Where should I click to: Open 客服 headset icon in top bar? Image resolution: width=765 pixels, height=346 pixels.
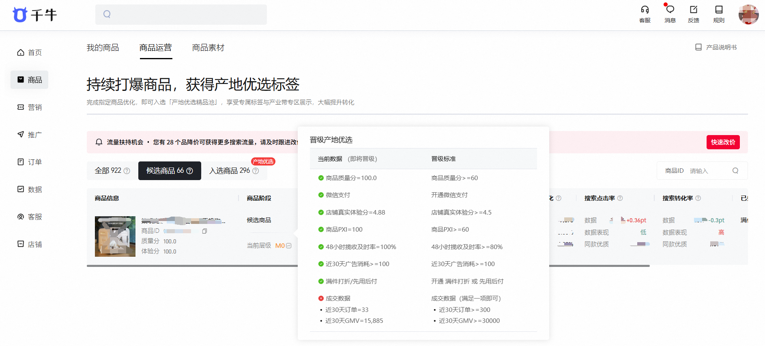645,14
